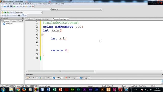
Task: Click the Debugging windows icon
Action: [x=23, y=15]
